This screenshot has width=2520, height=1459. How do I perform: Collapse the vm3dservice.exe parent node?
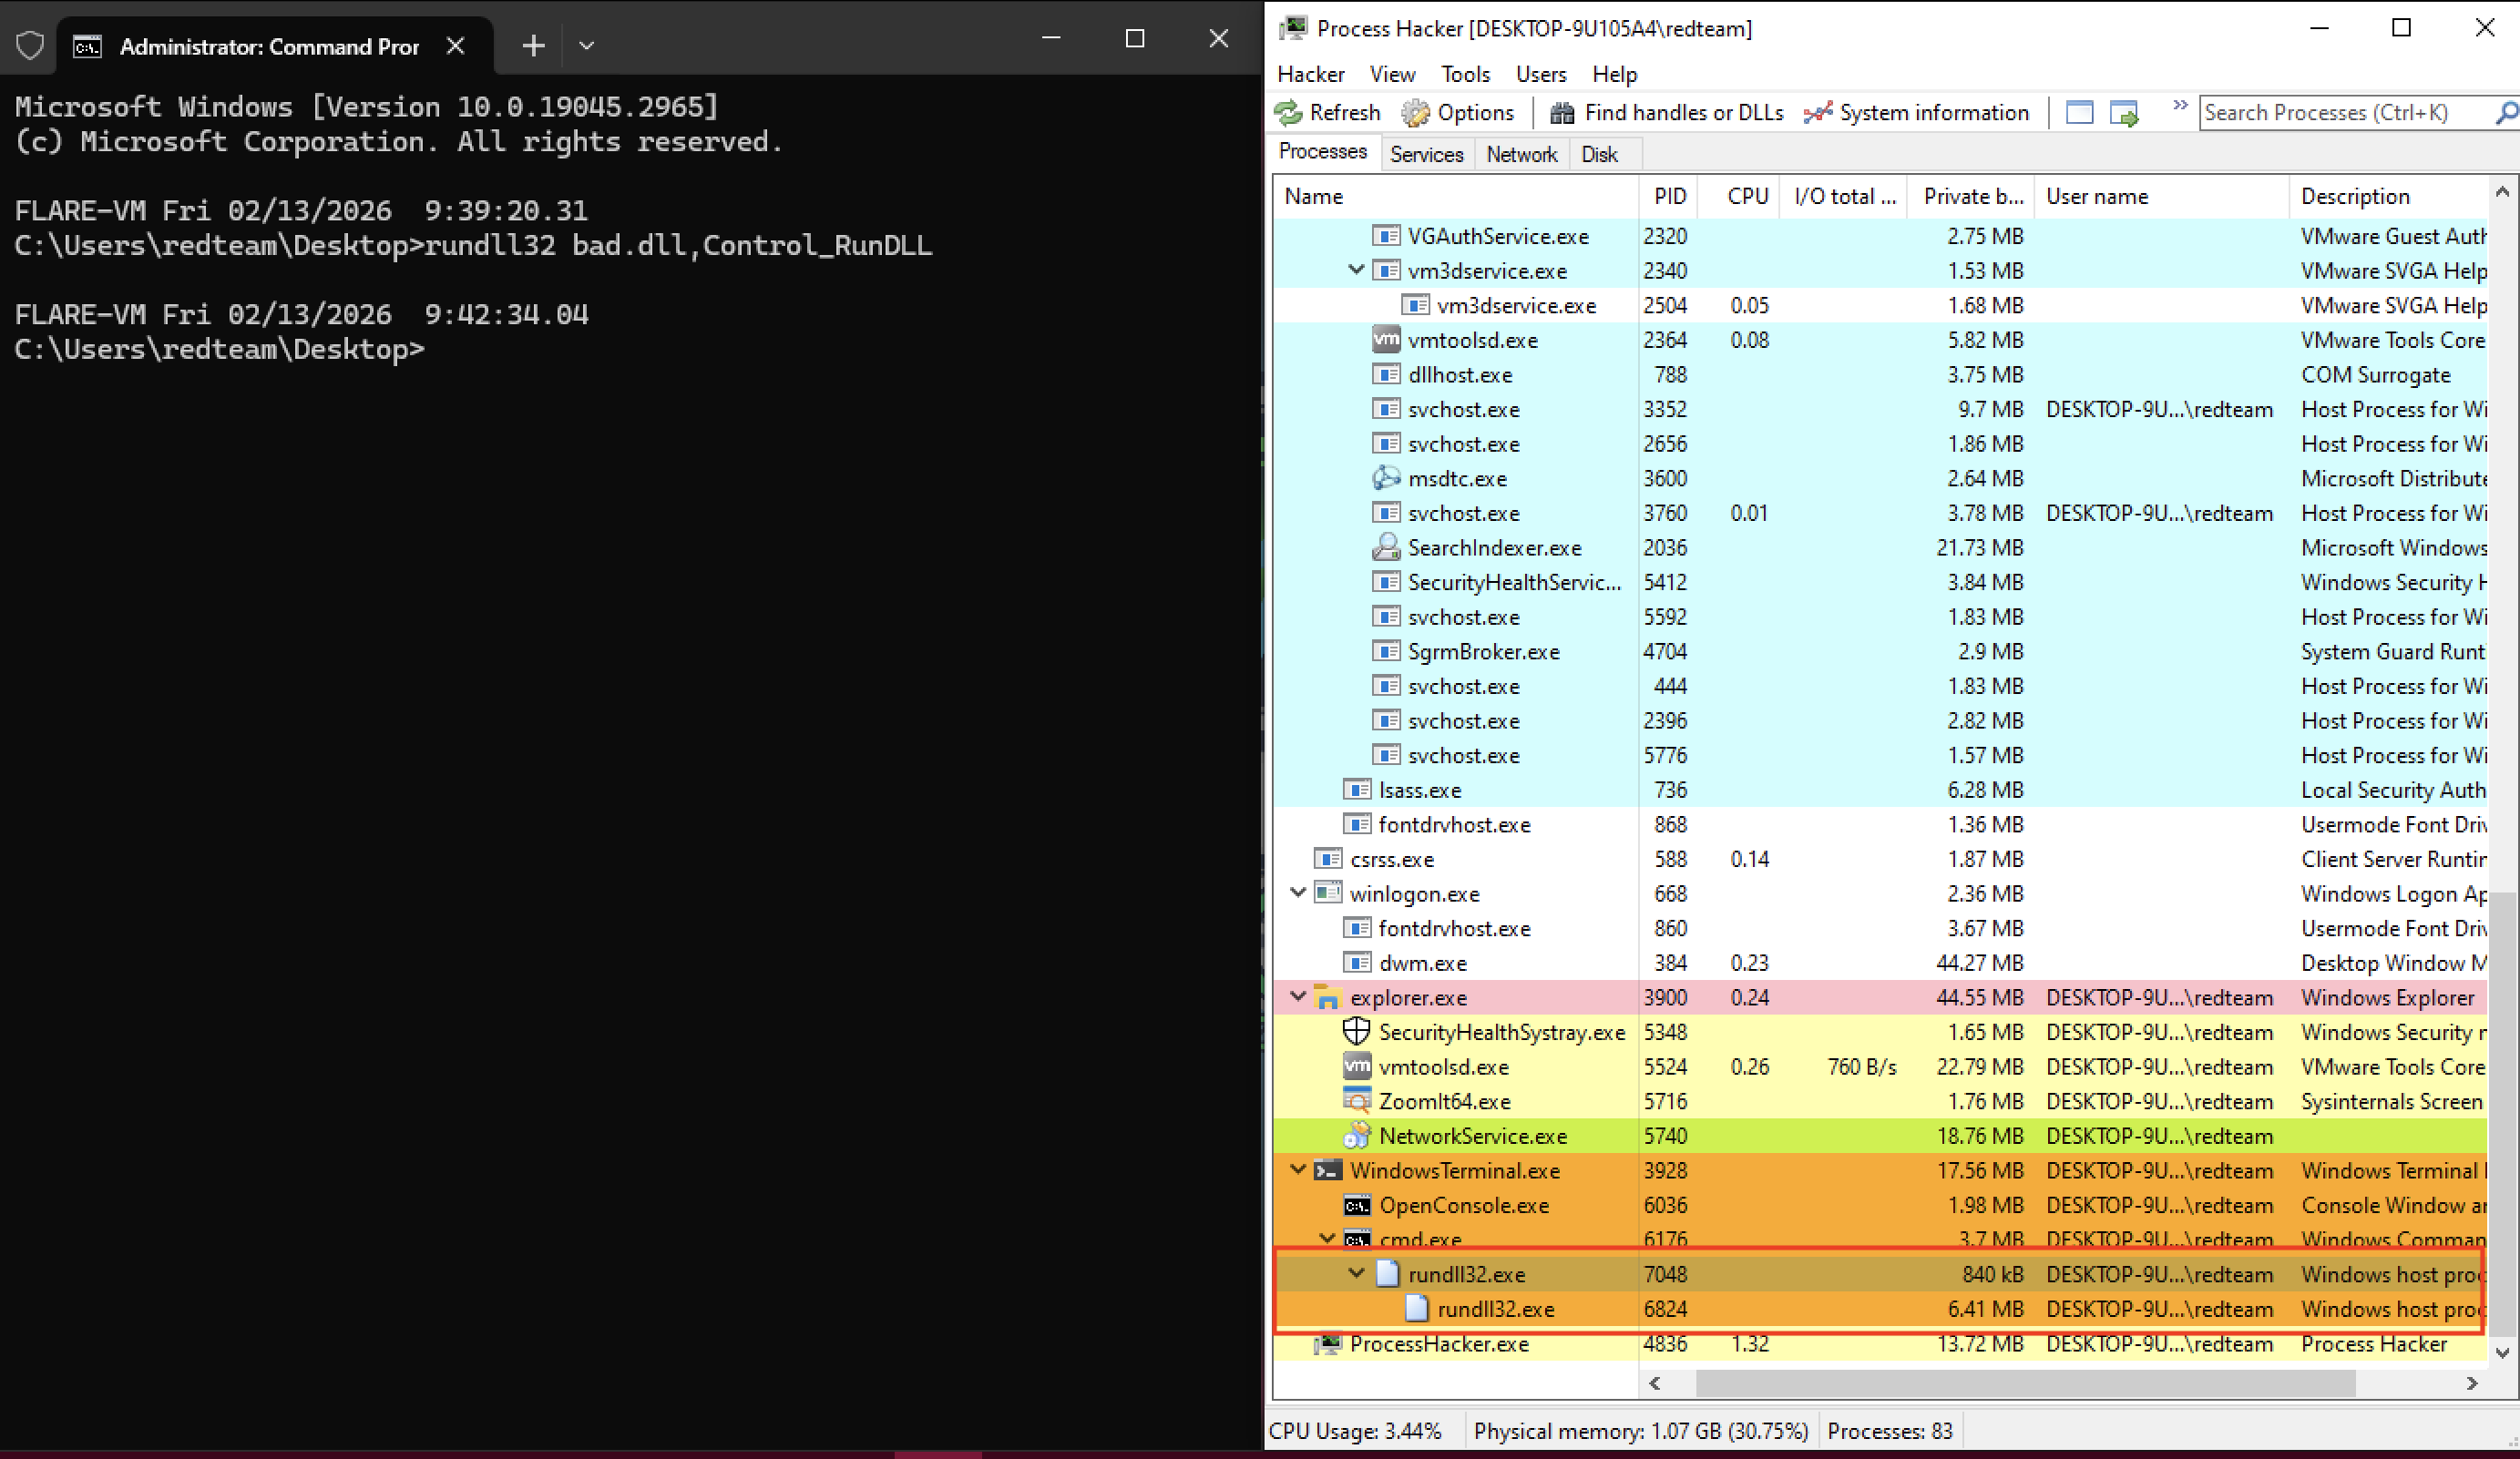pyautogui.click(x=1356, y=270)
